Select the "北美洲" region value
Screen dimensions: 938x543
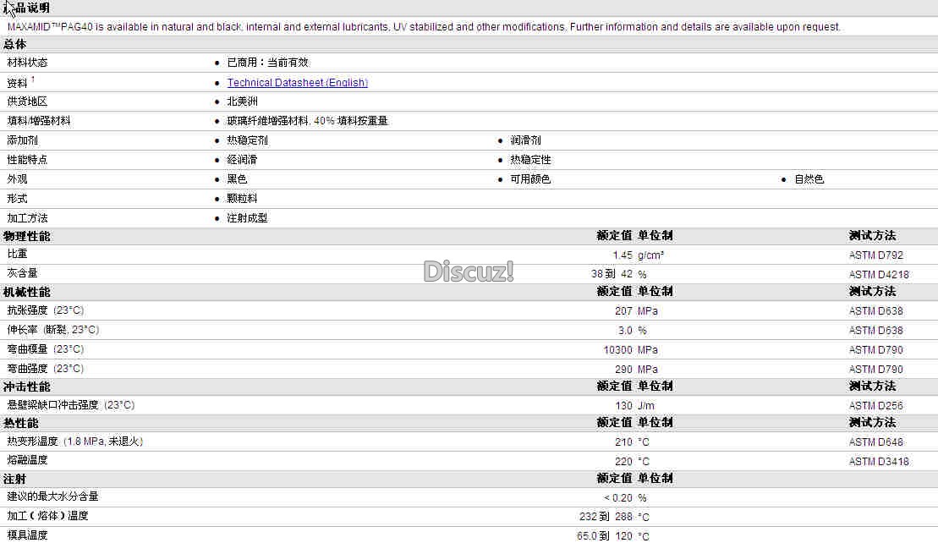point(242,101)
